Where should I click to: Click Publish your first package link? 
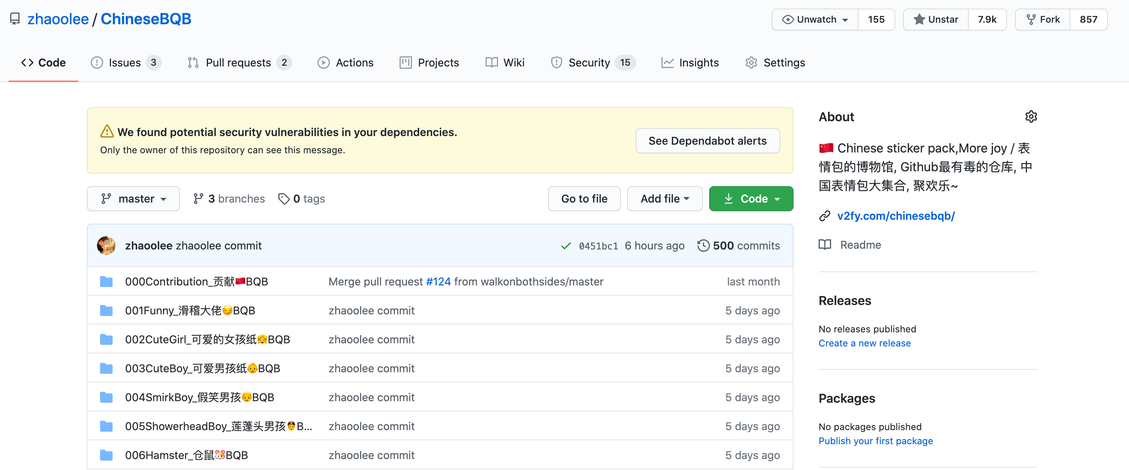pos(876,441)
